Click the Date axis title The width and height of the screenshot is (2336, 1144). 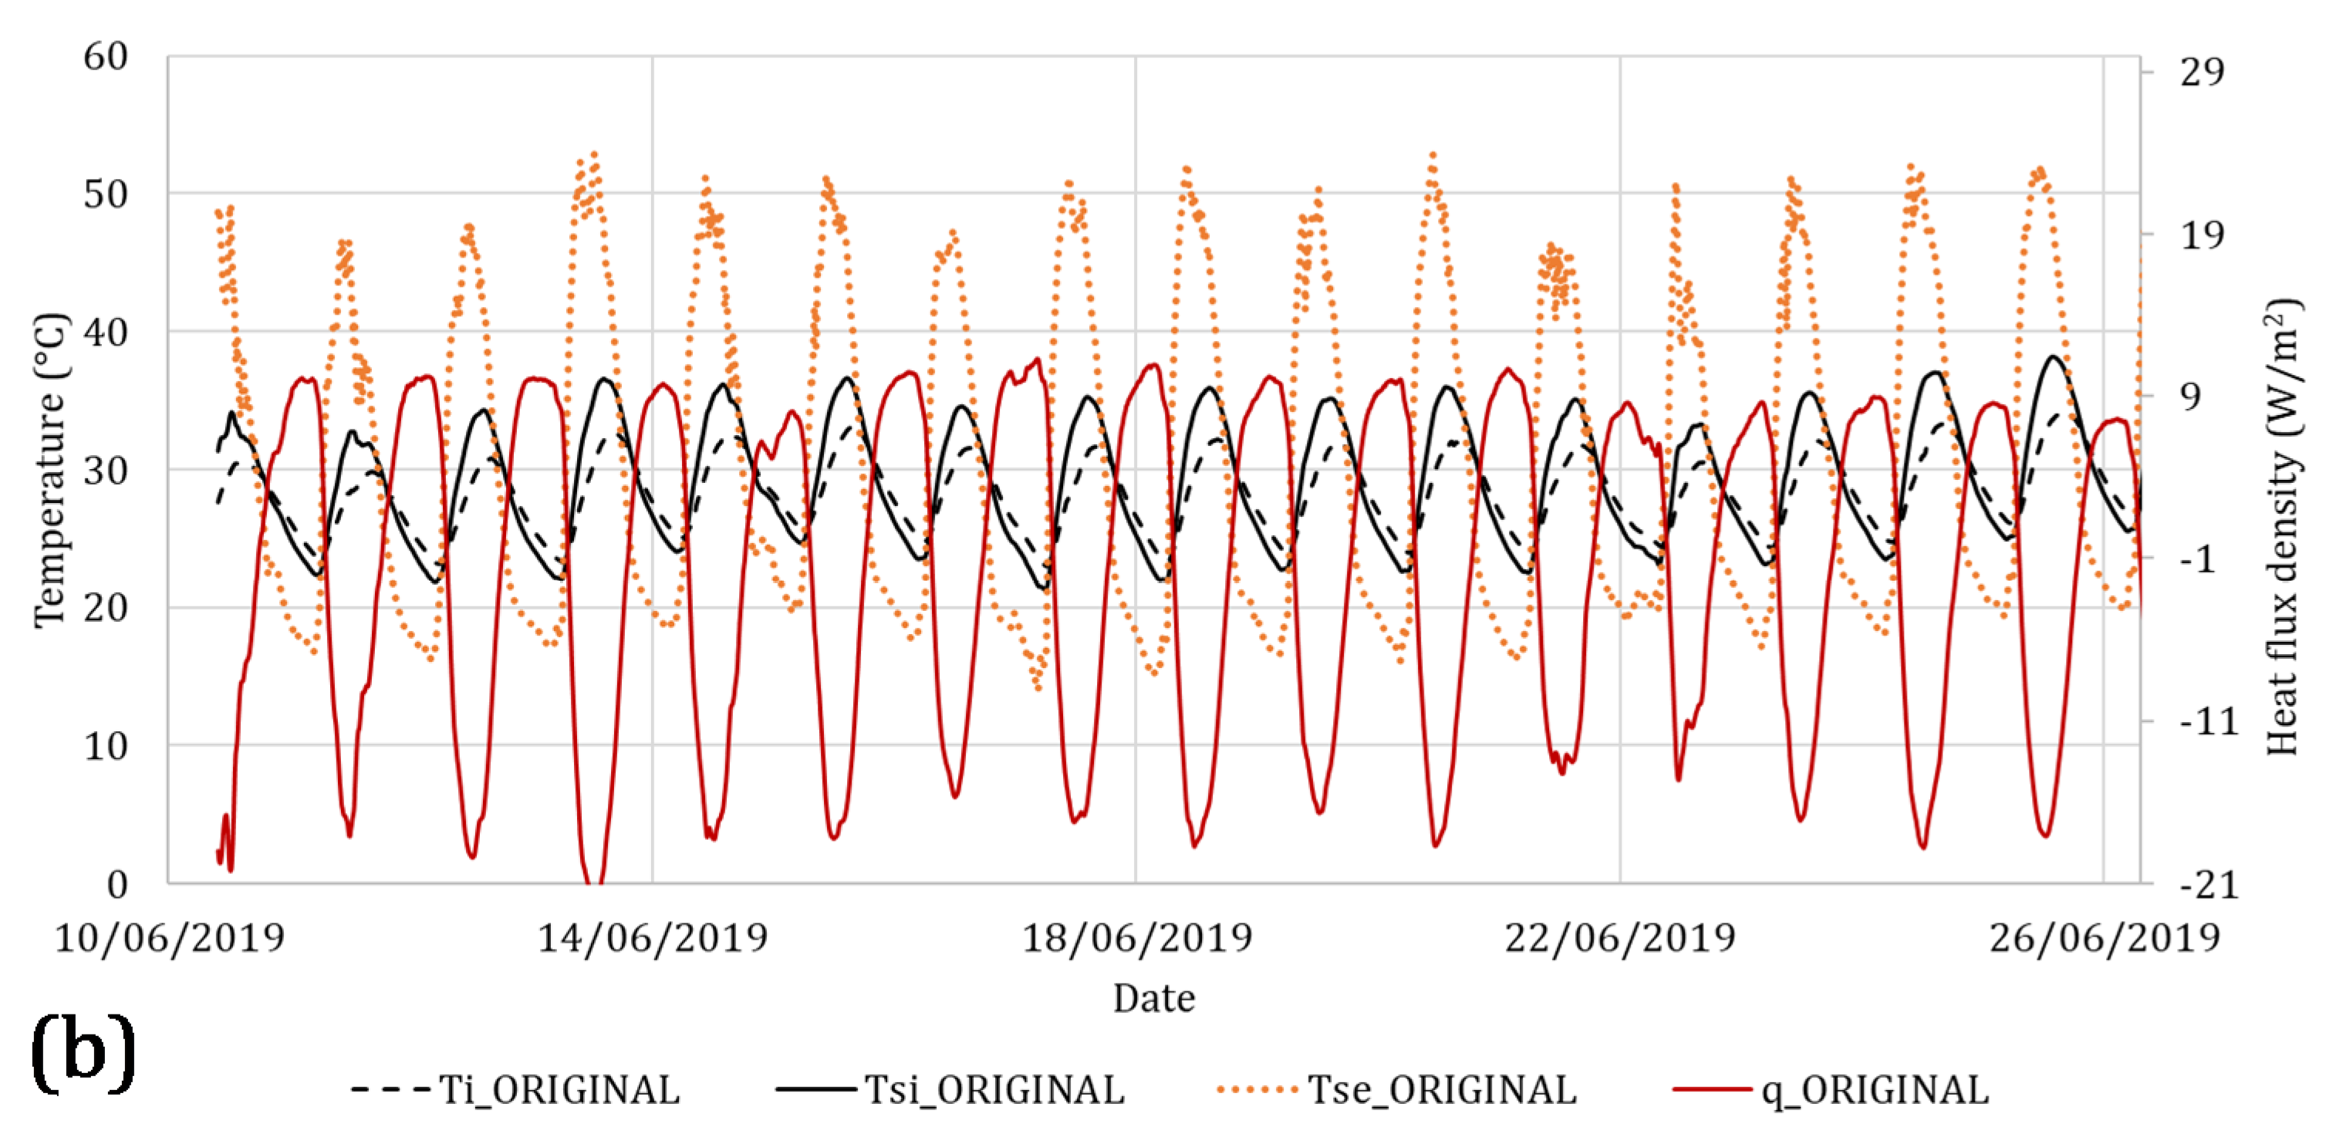pos(1153,998)
